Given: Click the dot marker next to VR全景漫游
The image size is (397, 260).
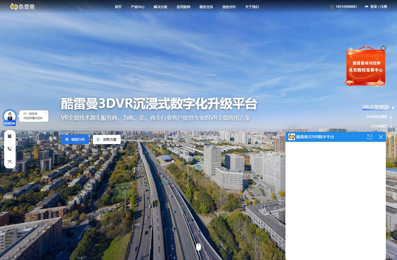Looking at the screenshot, I should tap(393, 108).
